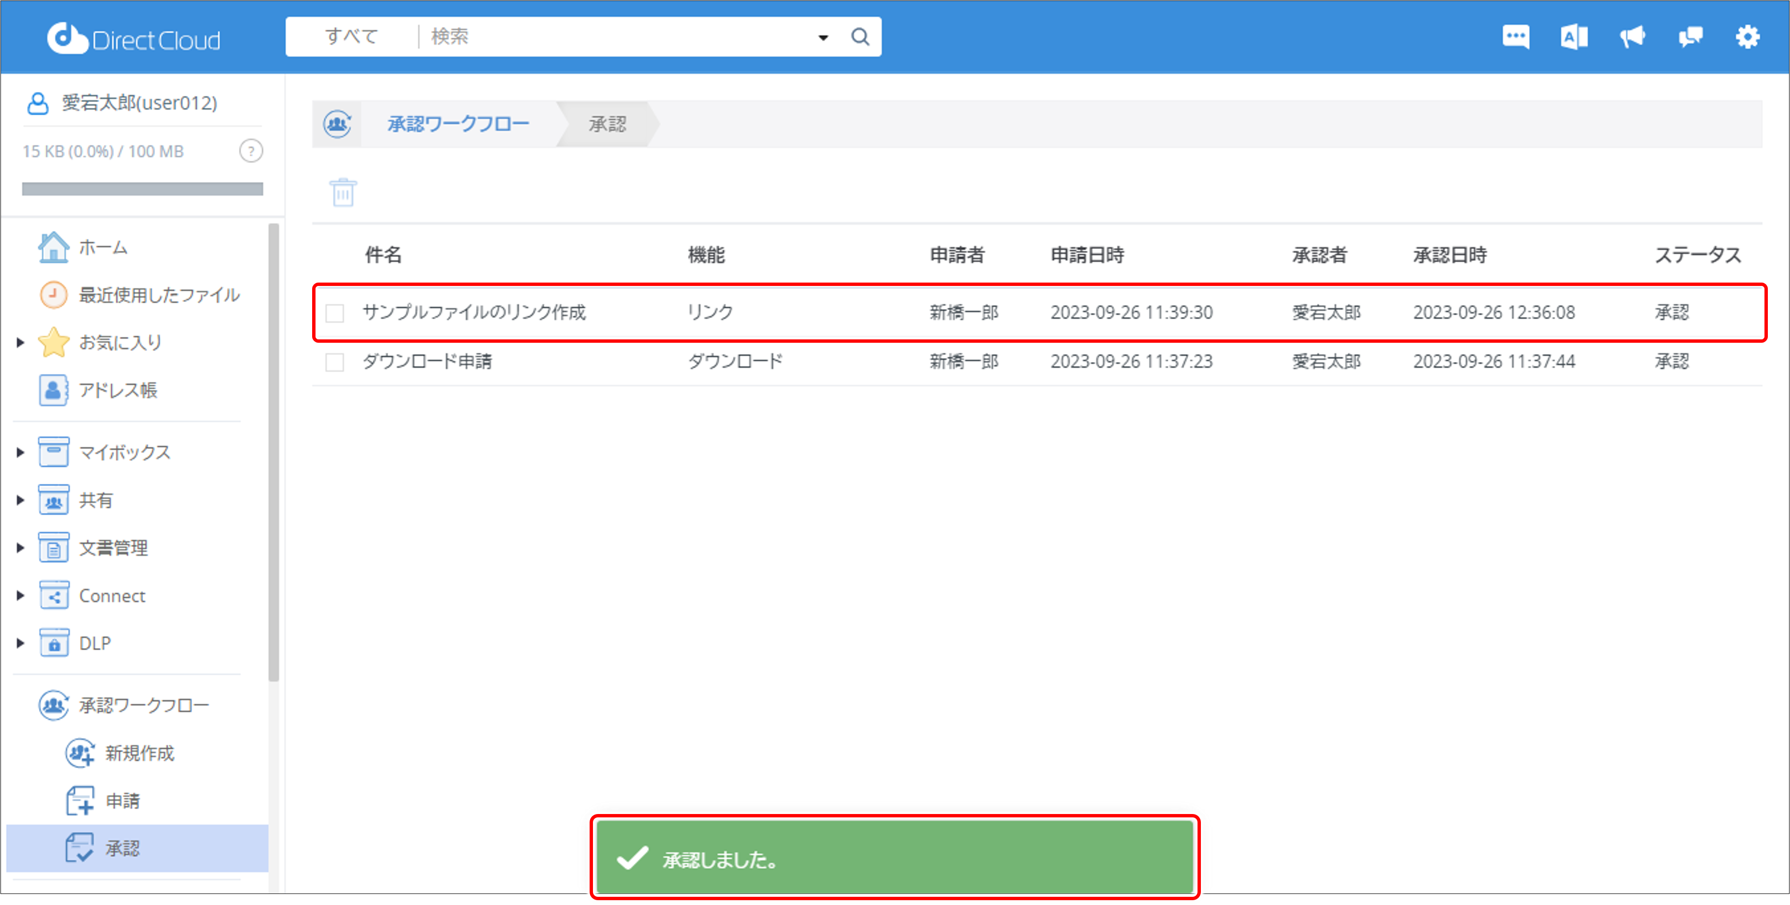This screenshot has height=905, width=1790.
Task: Click the 承認 breadcrumb tab
Action: pos(607,124)
